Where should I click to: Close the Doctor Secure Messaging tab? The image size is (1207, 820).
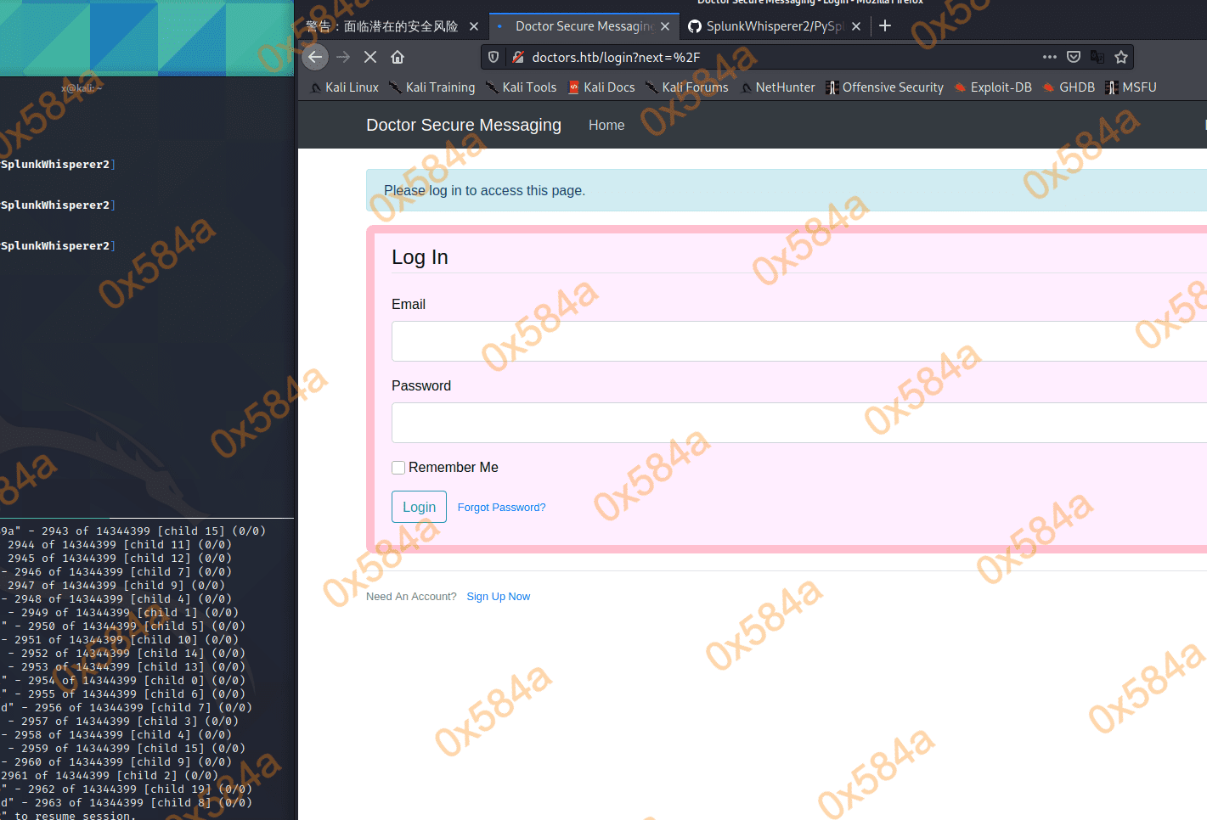point(665,26)
